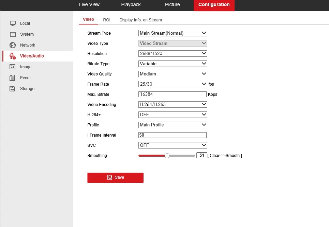Open the Profile dropdown
This screenshot has height=227, width=329.
(173, 125)
